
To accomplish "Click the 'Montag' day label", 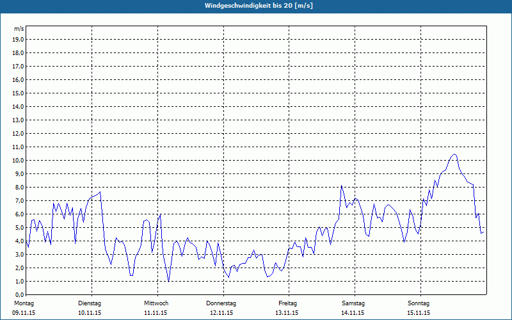I will point(24,303).
